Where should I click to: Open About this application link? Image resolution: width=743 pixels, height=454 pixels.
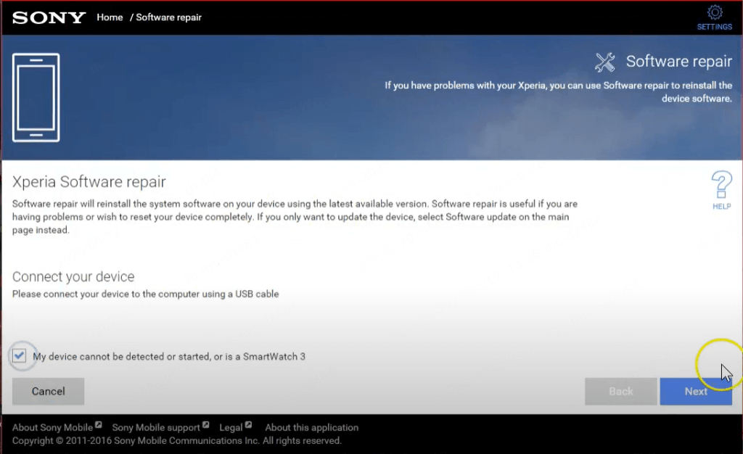tap(312, 427)
